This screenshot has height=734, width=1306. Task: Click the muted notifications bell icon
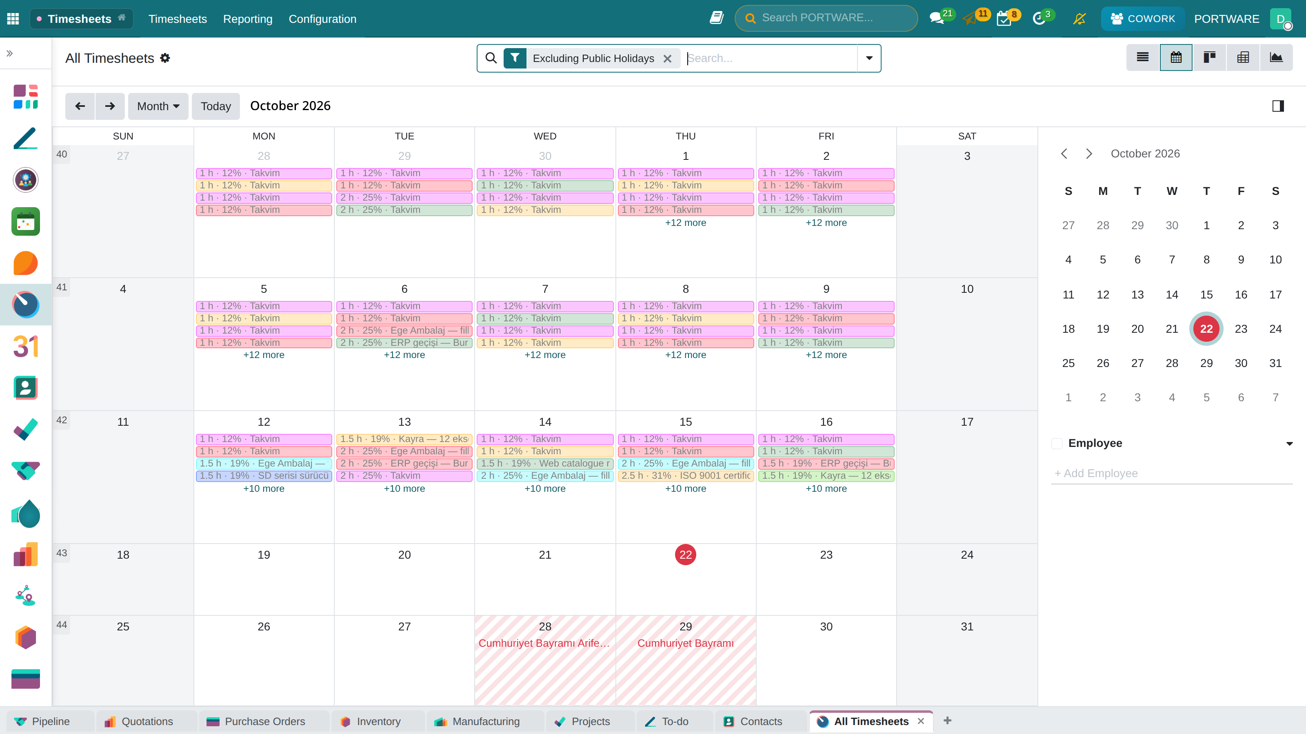1079,19
